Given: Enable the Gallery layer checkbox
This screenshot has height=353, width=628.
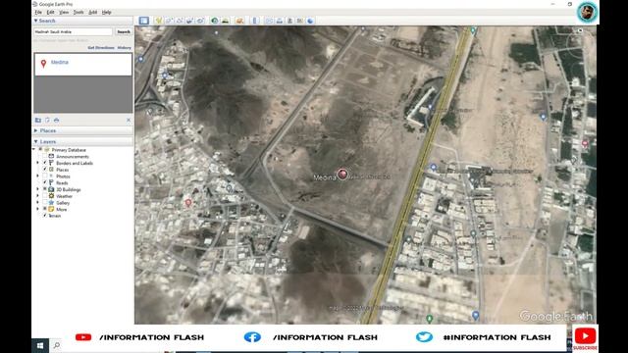Looking at the screenshot, I should pos(45,203).
